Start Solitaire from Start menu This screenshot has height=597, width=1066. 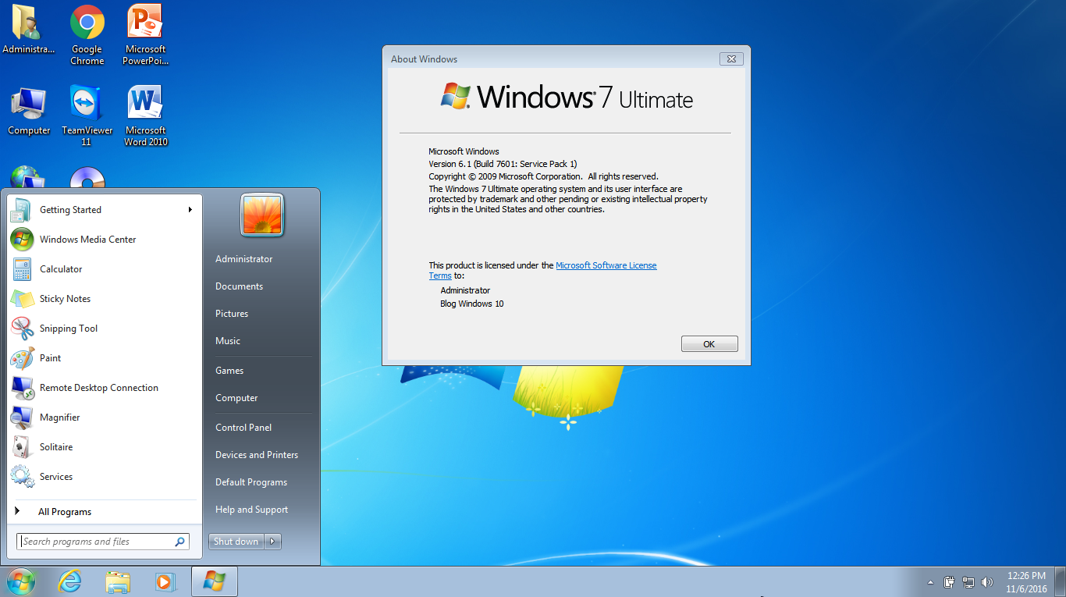[x=105, y=447]
